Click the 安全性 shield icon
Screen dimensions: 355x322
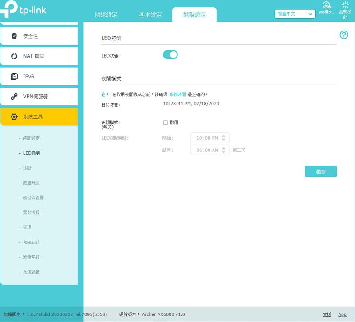click(x=14, y=36)
